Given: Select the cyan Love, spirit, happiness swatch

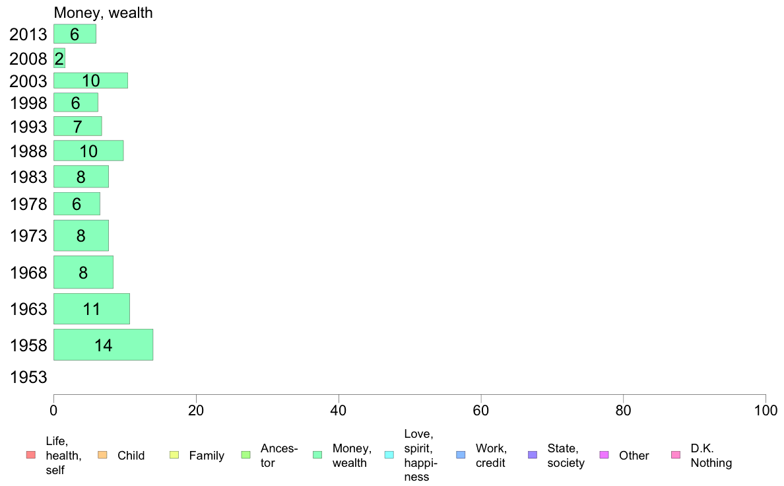Looking at the screenshot, I should [389, 455].
